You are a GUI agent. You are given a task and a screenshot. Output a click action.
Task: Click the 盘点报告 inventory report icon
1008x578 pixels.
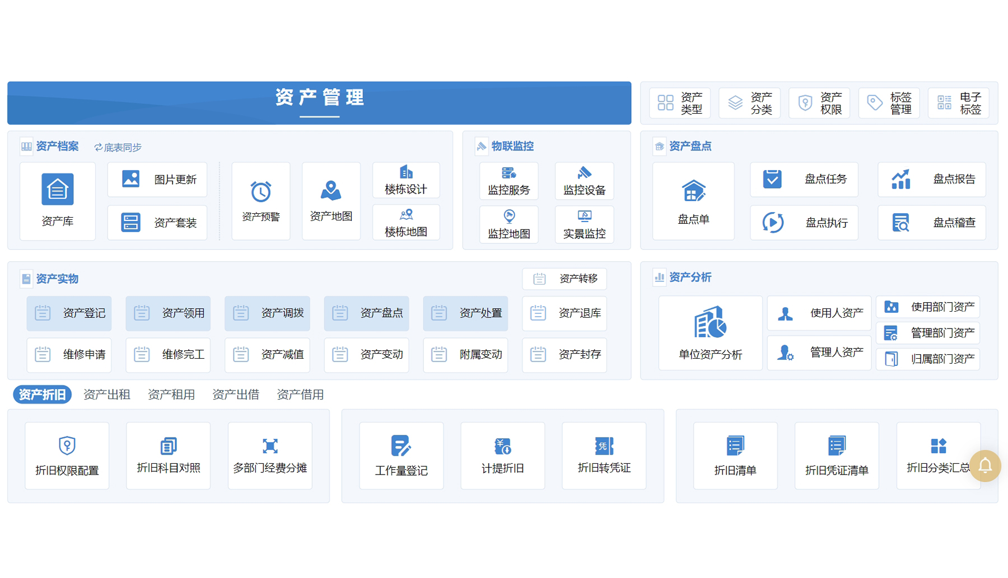(x=931, y=180)
